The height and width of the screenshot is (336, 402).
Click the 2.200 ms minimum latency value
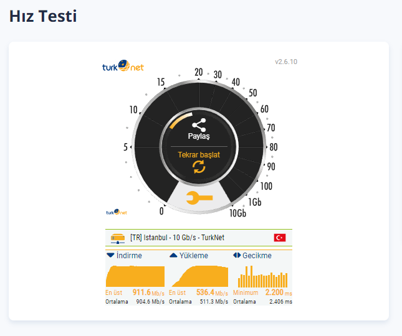(279, 292)
